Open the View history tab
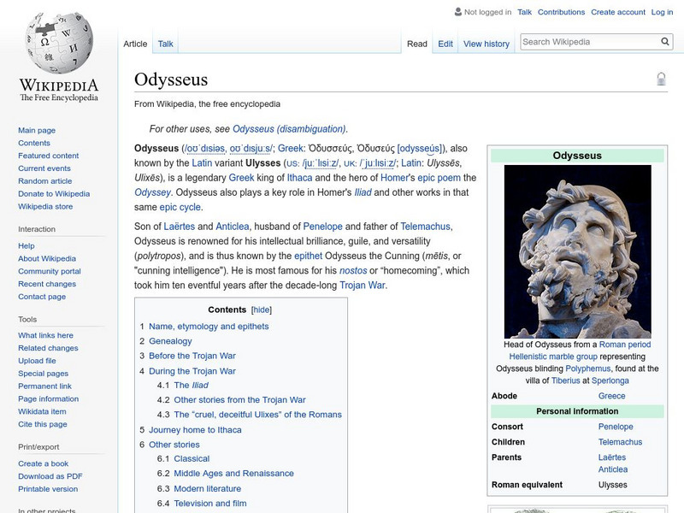The image size is (684, 513). 486,44
